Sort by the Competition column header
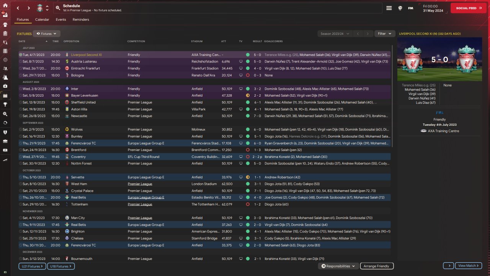The width and height of the screenshot is (490, 276). pyautogui.click(x=136, y=41)
